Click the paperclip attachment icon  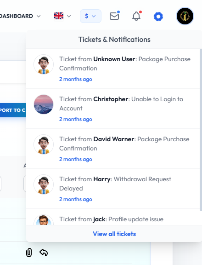29,253
